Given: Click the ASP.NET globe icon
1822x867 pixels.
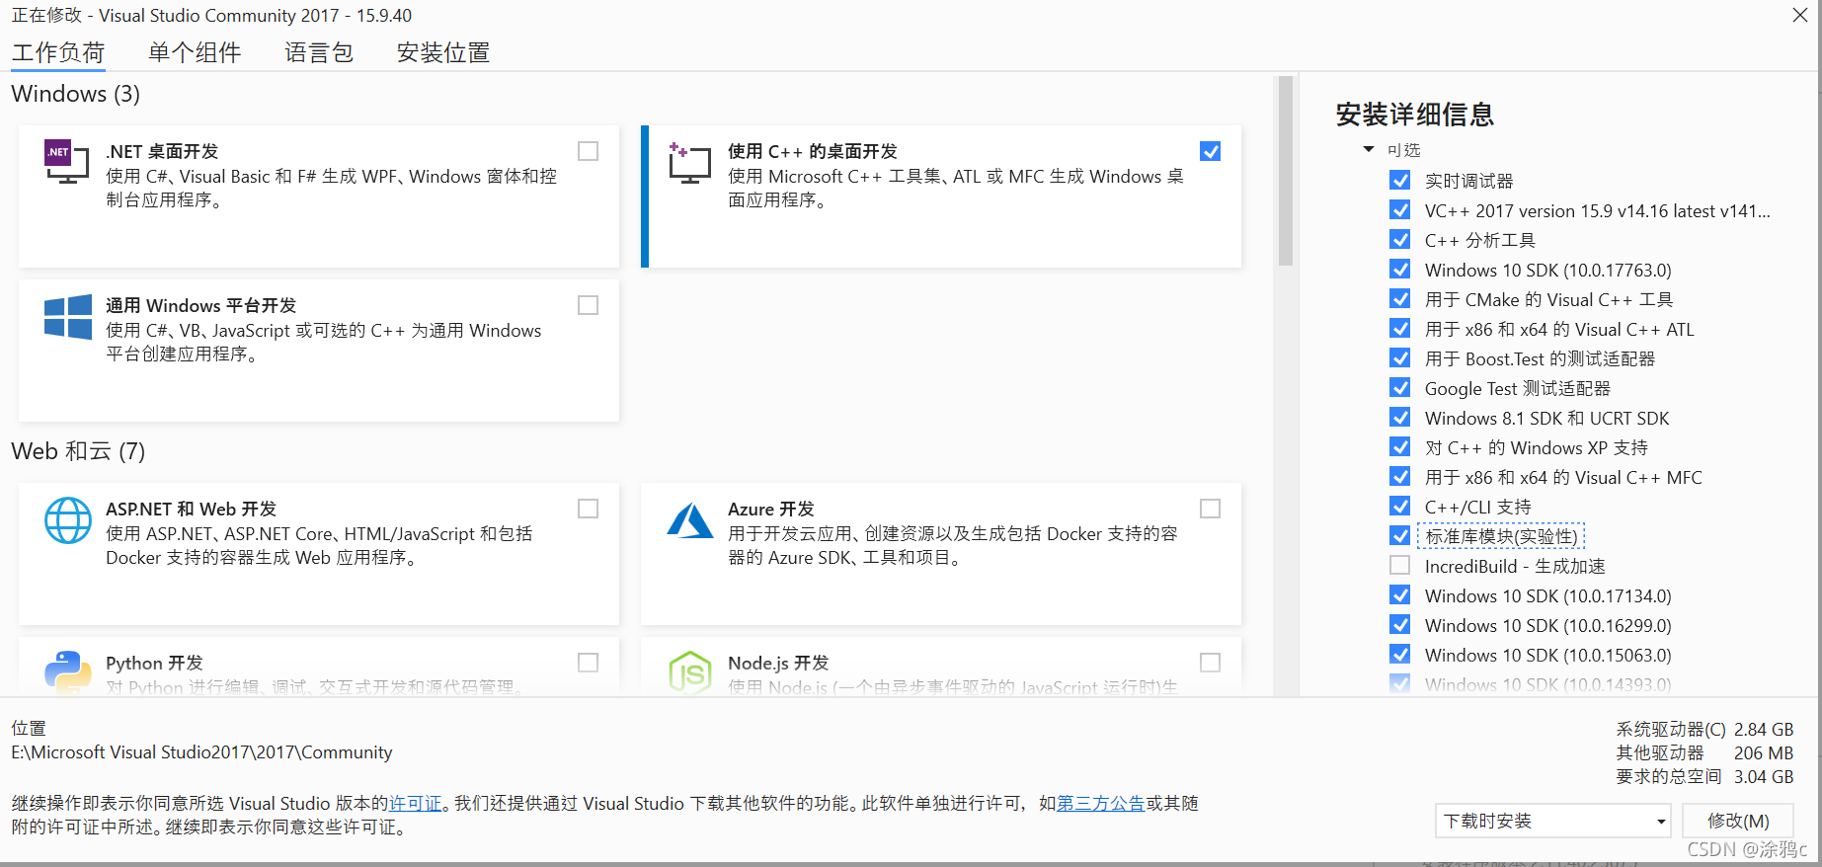Looking at the screenshot, I should 68,520.
